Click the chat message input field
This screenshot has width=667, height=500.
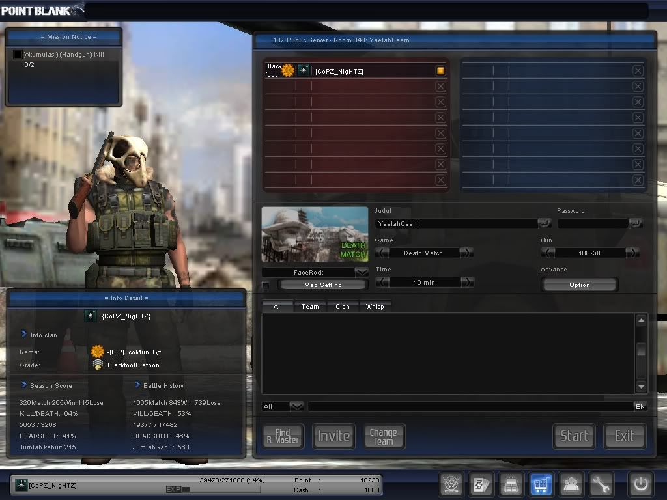tap(470, 406)
